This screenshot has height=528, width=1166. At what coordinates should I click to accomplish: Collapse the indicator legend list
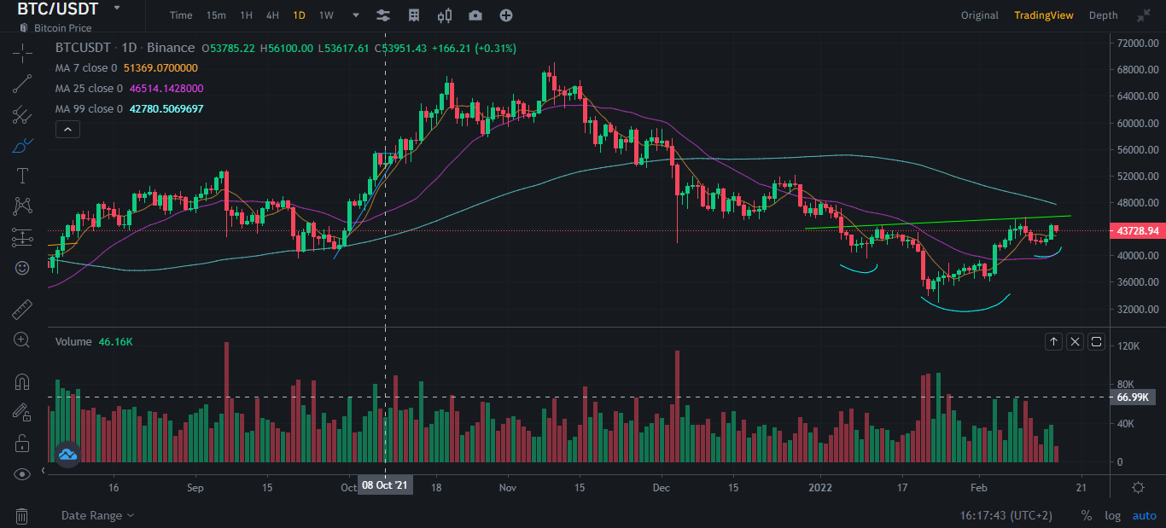67,130
